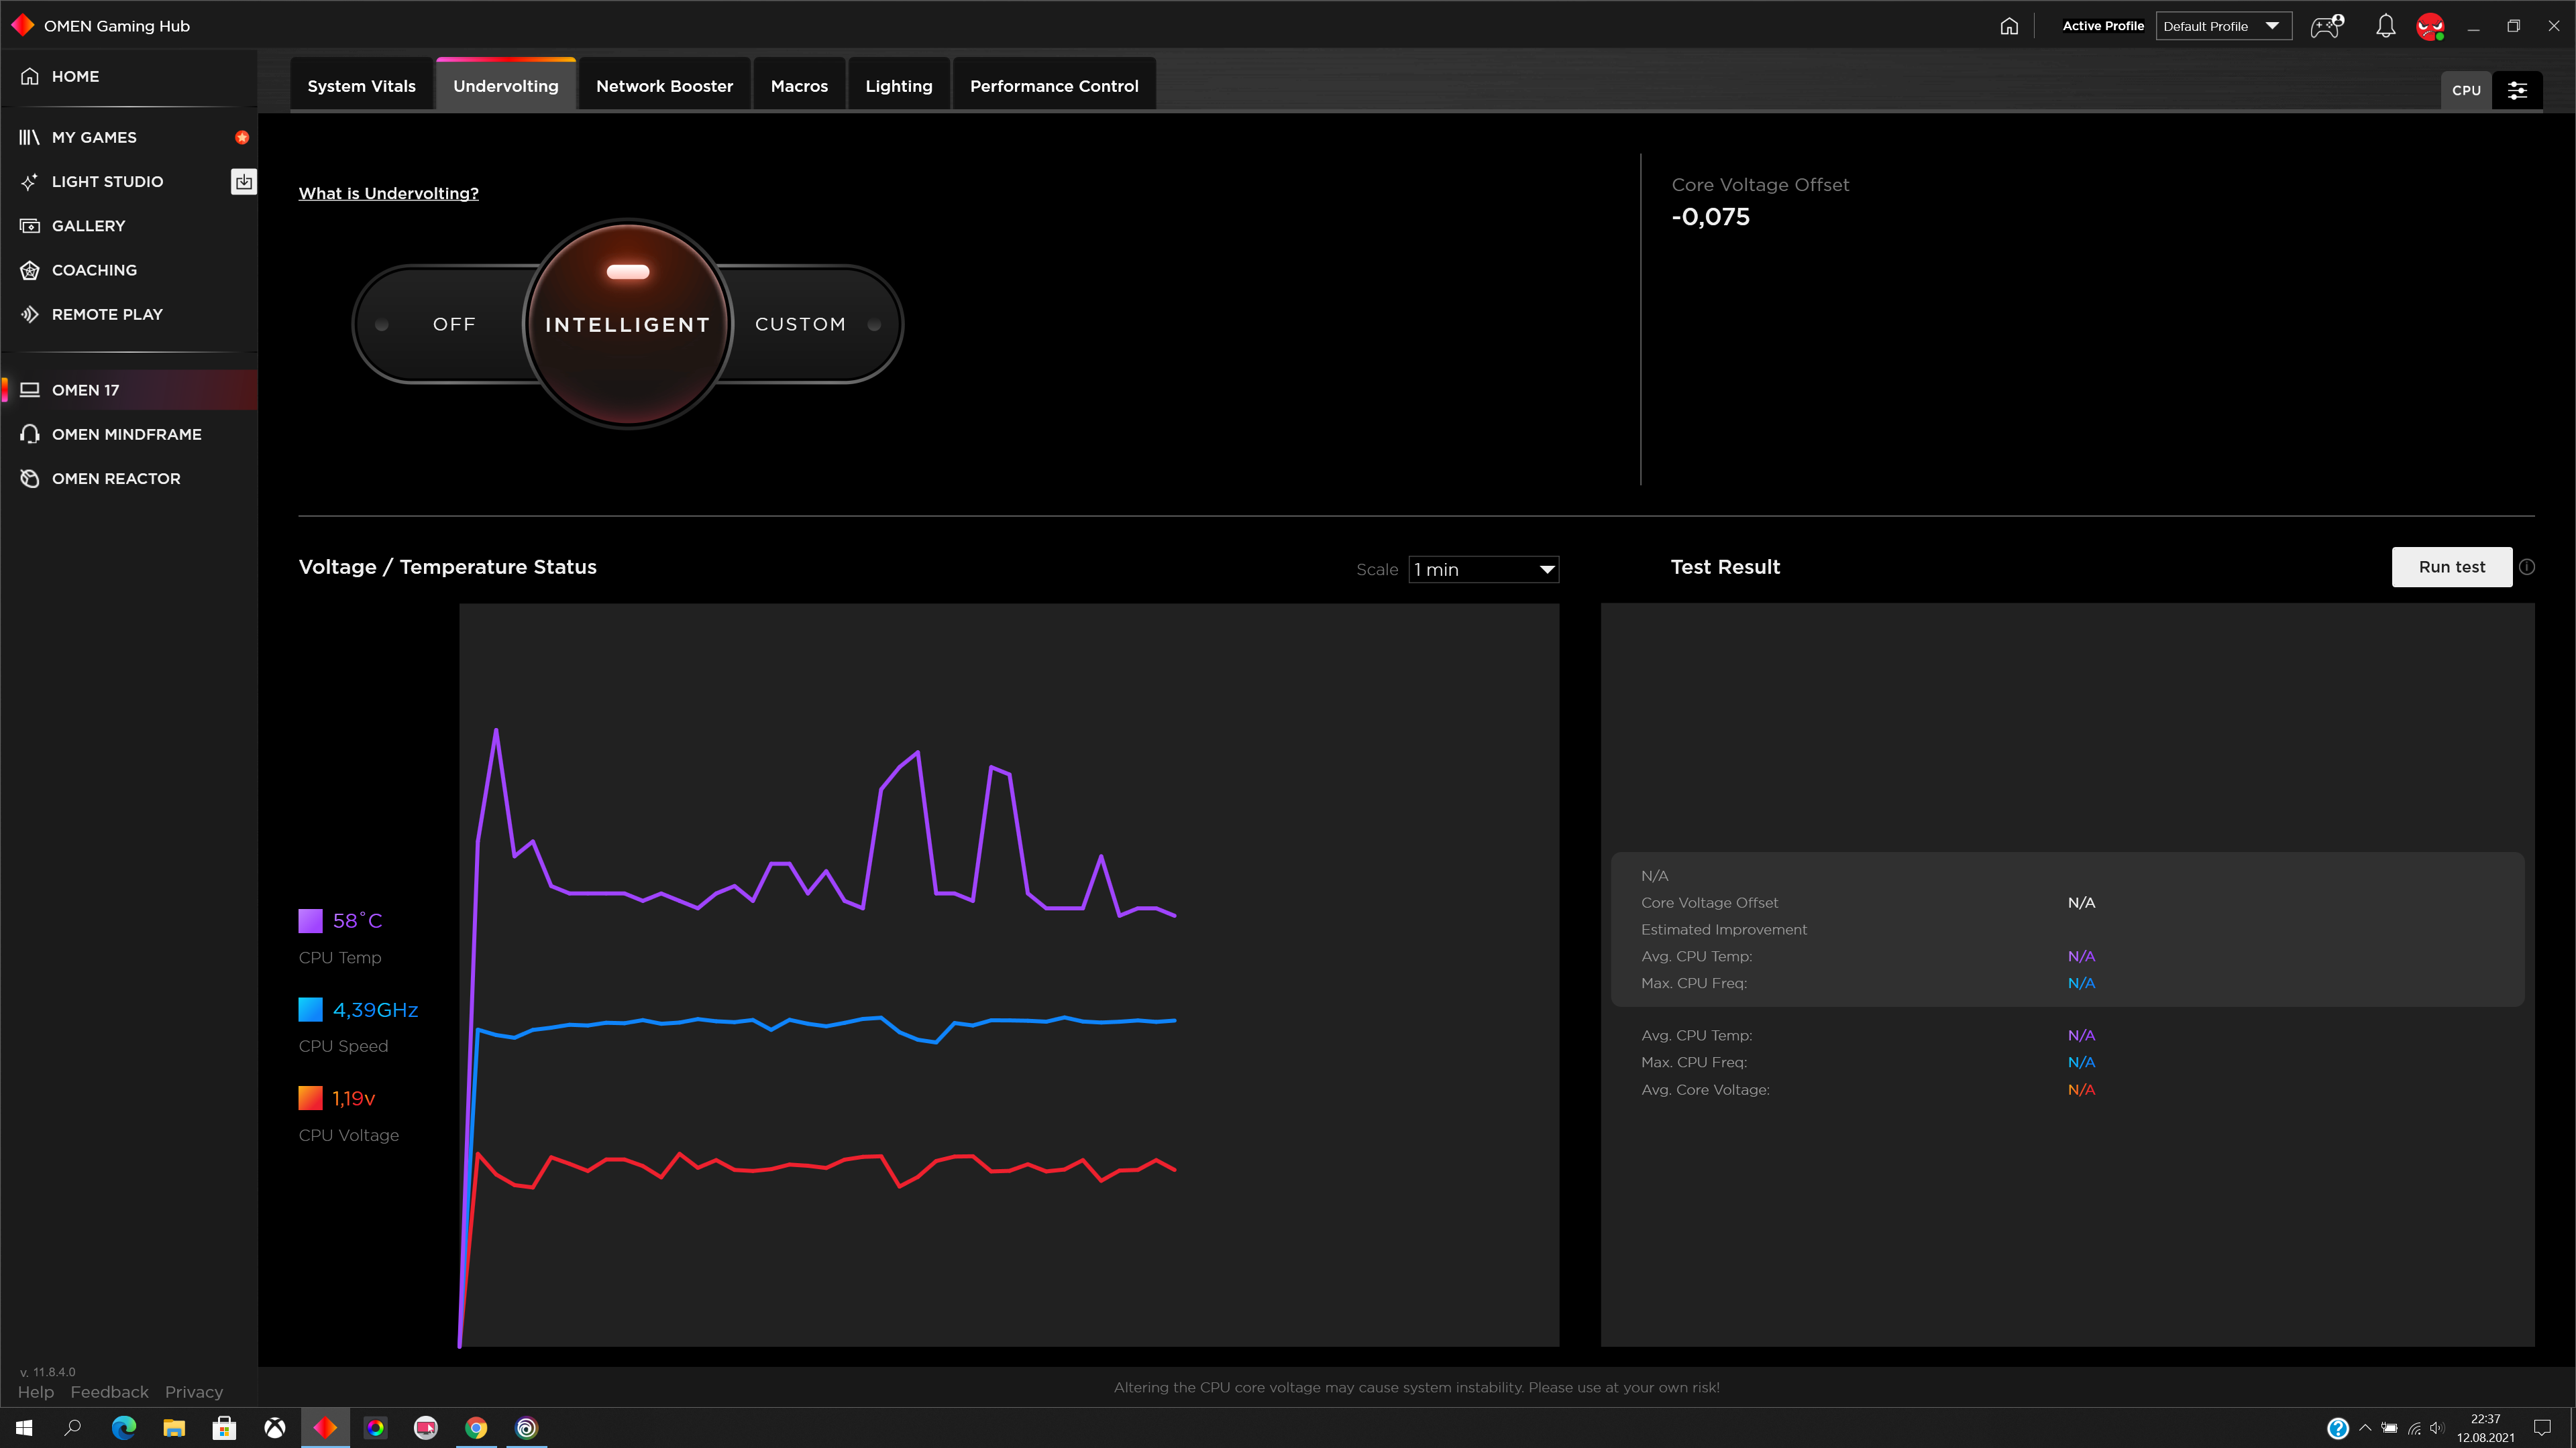
Task: Click the OMEN Gaming Hub taskbar icon
Action: coord(325,1428)
